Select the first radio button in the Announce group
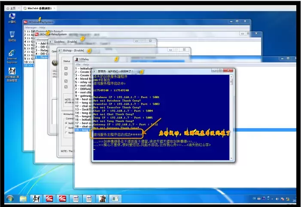Viewport: 301px width, 207px height. pyautogui.click(x=66, y=123)
